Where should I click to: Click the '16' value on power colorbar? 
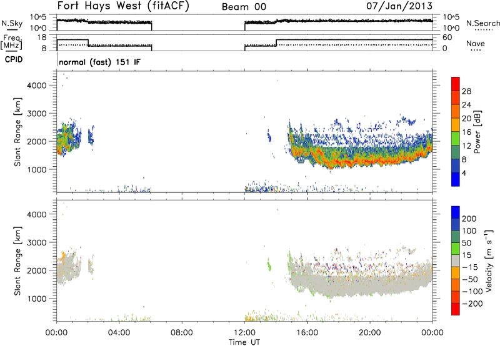click(x=466, y=132)
